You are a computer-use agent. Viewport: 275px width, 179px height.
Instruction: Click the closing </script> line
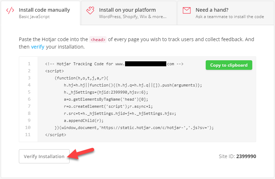(x=55, y=135)
